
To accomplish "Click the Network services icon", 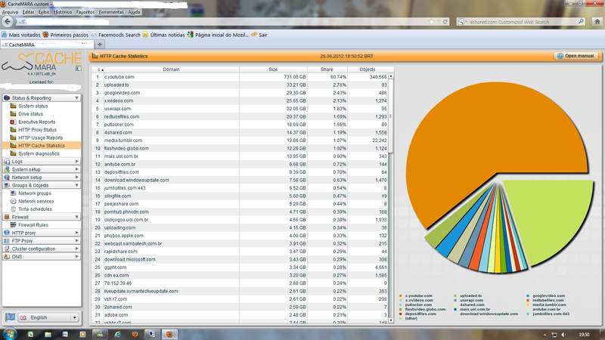I will pos(13,201).
